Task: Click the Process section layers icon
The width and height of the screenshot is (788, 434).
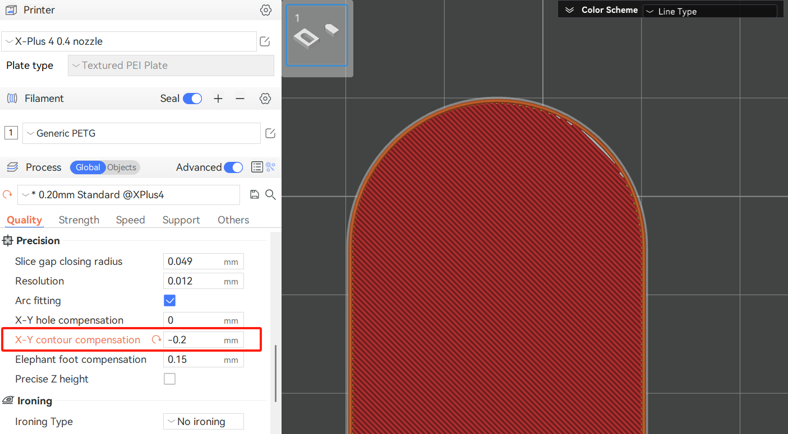Action: (x=12, y=167)
